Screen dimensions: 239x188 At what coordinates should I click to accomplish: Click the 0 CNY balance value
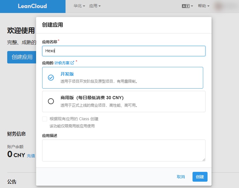16,154
